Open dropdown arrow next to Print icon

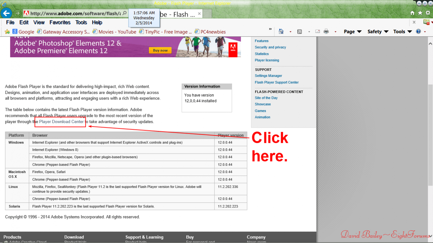click(x=335, y=32)
